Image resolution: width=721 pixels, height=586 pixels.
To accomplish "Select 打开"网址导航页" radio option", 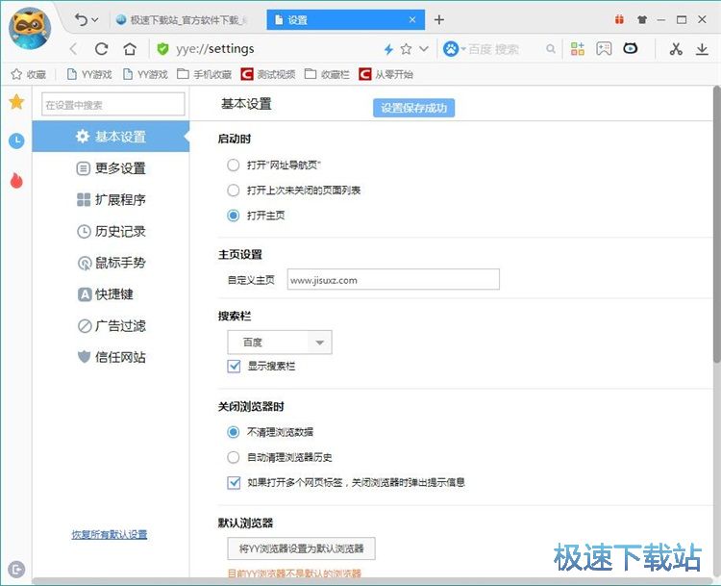I will click(x=234, y=165).
